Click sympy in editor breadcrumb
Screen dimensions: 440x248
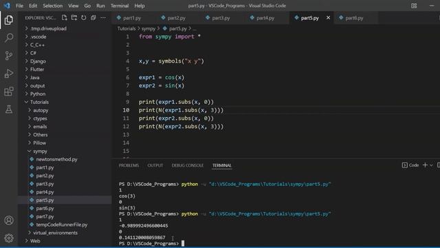[x=148, y=28]
